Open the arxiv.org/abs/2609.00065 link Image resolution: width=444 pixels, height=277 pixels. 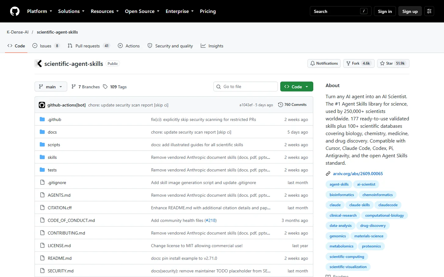pyautogui.click(x=358, y=174)
